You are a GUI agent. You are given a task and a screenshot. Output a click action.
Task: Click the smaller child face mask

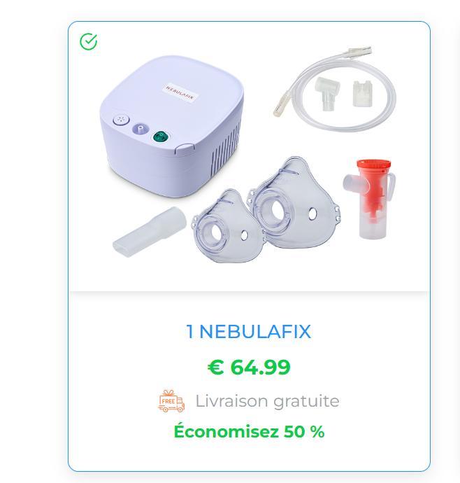pyautogui.click(x=228, y=226)
